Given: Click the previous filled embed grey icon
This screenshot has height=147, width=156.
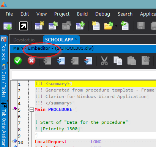Looking at the screenshot, I should point(74,61).
